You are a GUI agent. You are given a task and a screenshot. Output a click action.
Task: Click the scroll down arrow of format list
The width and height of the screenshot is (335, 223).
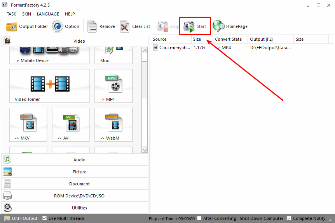(x=145, y=150)
